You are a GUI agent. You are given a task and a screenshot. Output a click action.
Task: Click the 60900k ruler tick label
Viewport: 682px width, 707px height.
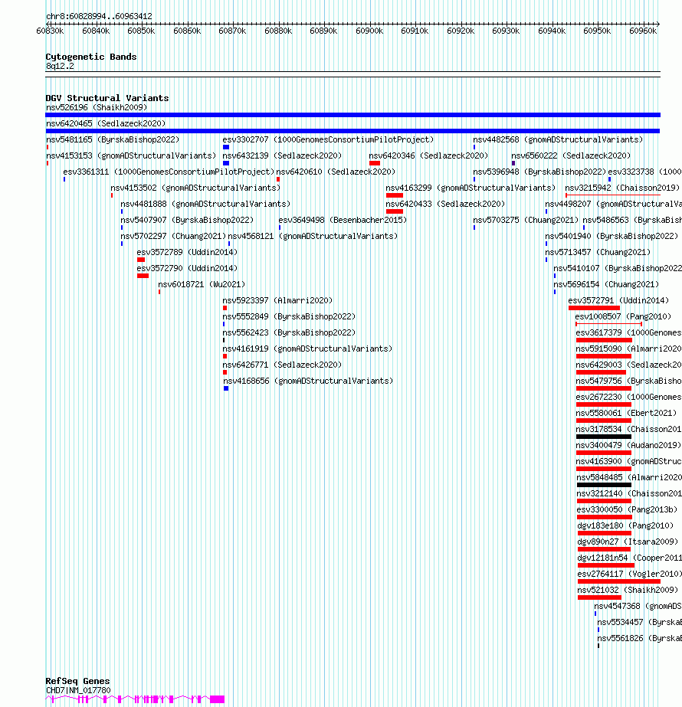tap(369, 31)
